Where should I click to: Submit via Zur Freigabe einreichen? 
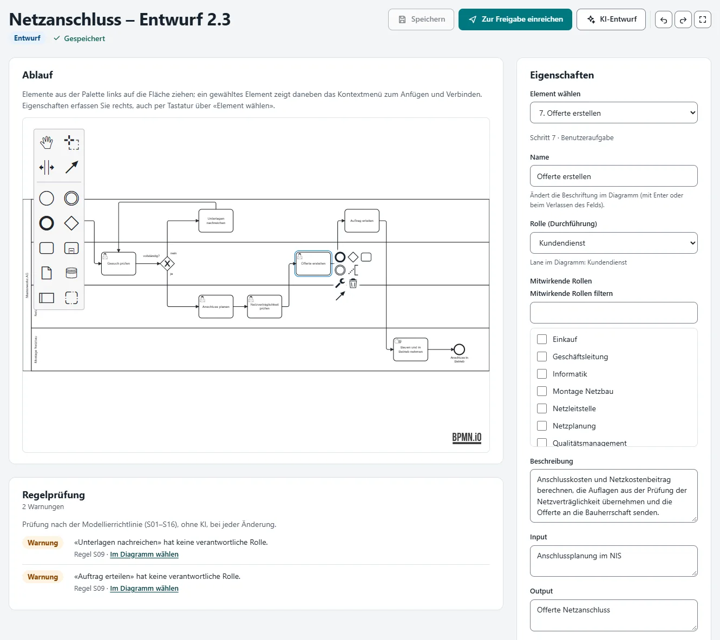[x=515, y=19]
